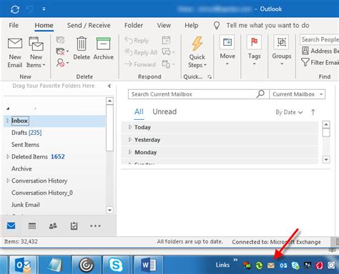Open the Junk block-sender dropdown icon
Viewport: 339px width, 274px height.
click(62, 63)
